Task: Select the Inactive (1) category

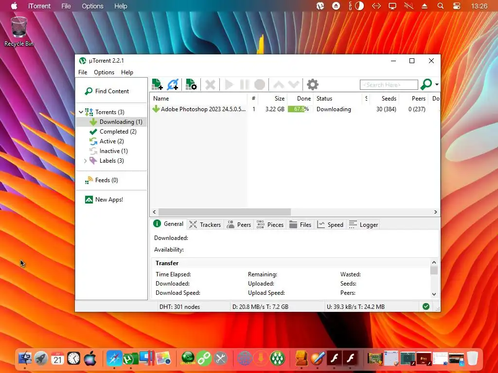Action: [x=108, y=151]
